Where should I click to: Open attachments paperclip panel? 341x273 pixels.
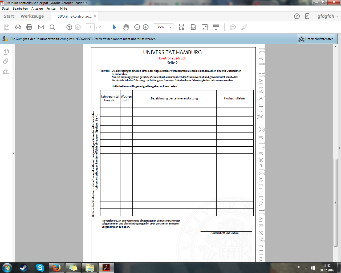[x=6, y=61]
